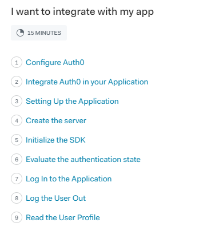The image size is (219, 247).
Task: Open the Create the server step
Action: click(56, 120)
